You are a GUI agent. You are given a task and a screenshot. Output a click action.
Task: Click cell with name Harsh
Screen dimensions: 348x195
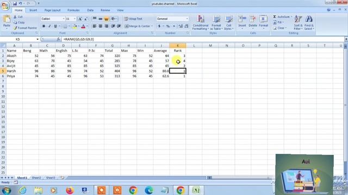click(14, 71)
